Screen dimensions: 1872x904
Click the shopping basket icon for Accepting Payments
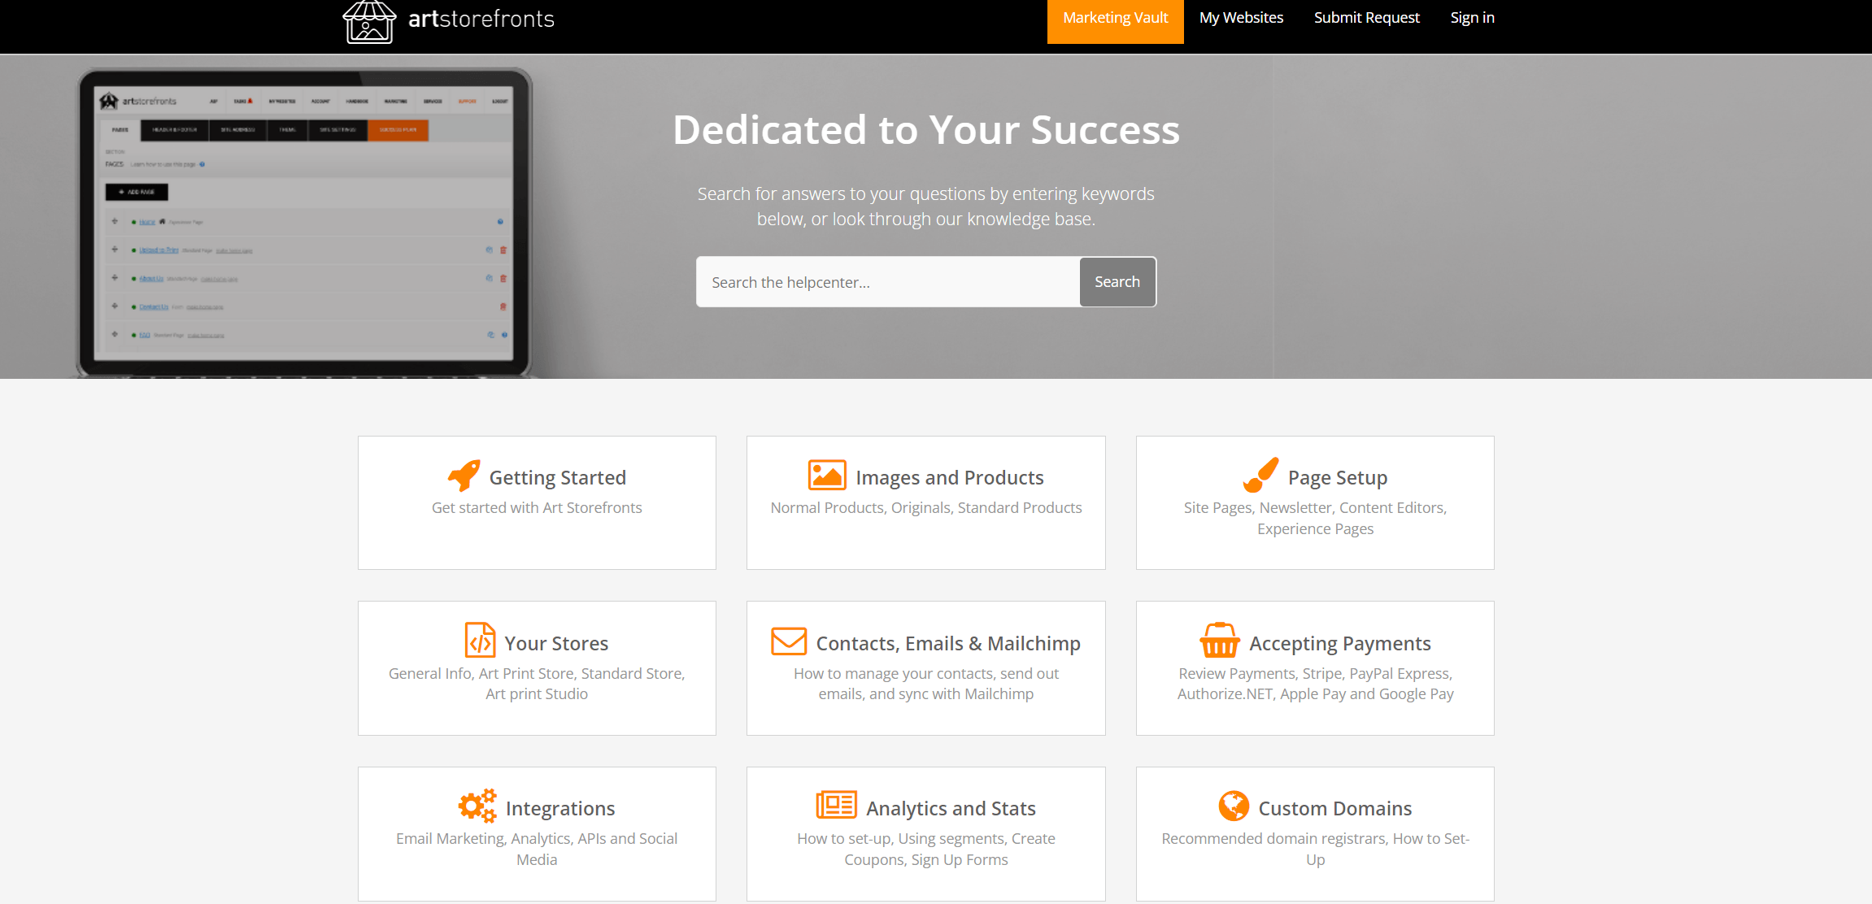[x=1220, y=641]
